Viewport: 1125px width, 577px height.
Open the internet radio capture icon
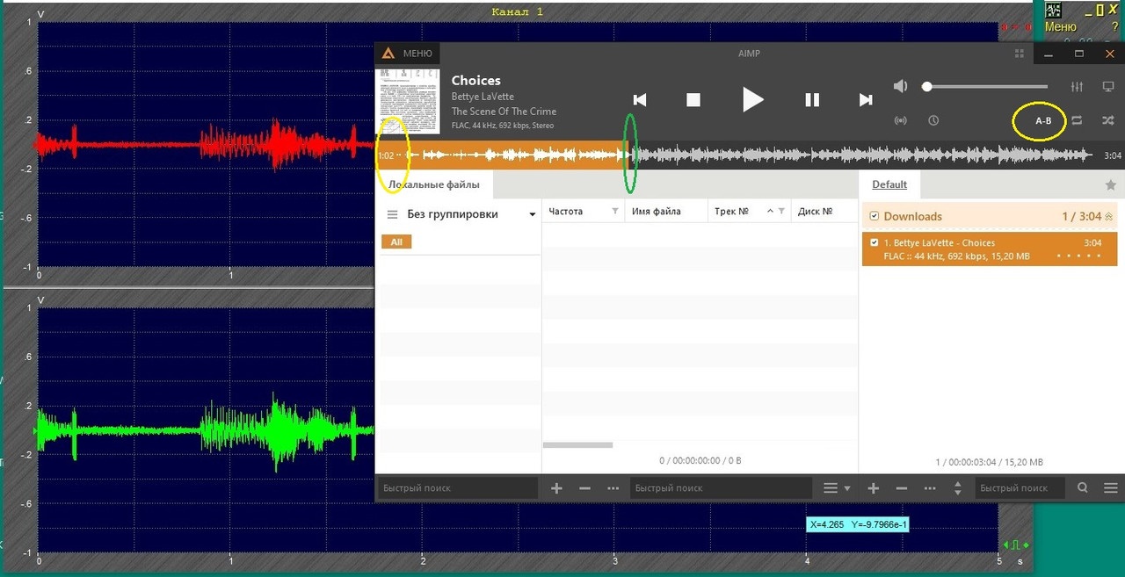point(901,120)
